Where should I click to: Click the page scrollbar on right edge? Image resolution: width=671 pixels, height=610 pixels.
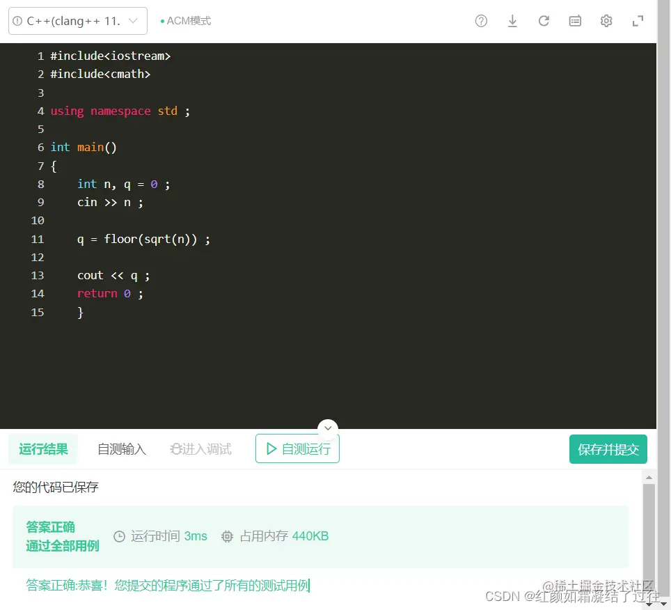[x=664, y=299]
